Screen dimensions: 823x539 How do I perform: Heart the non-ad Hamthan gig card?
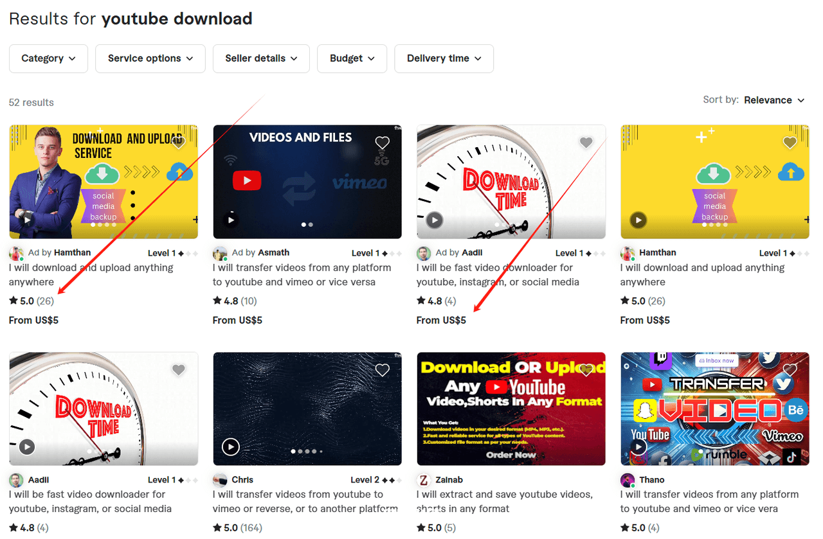click(790, 142)
